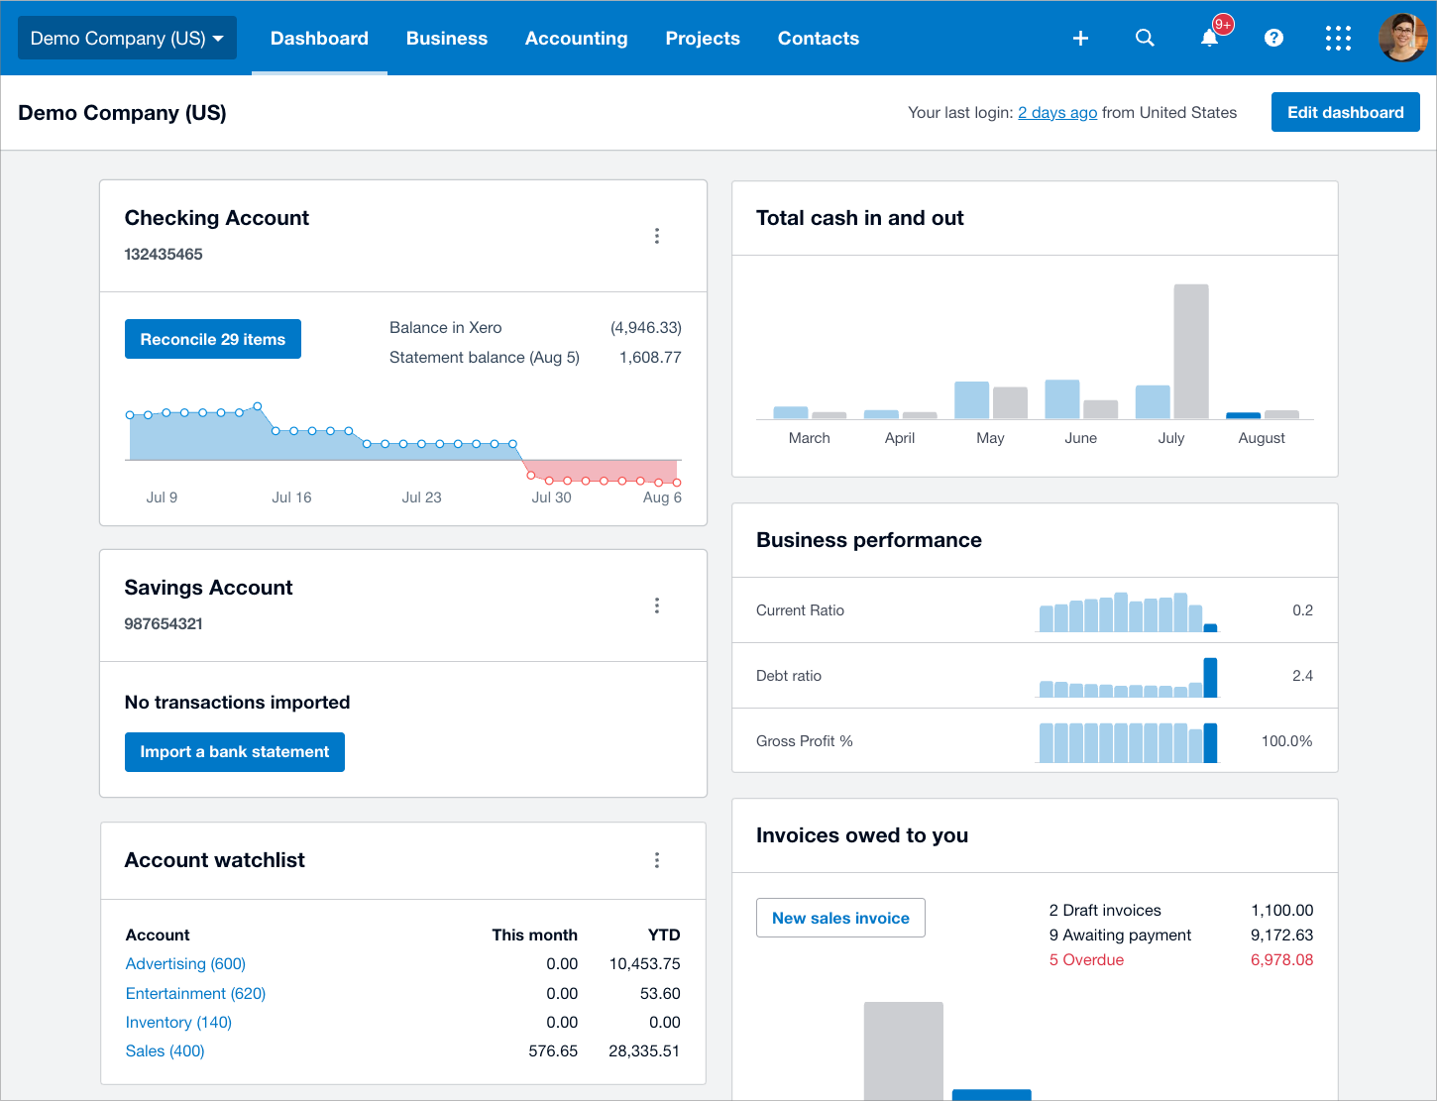Open the Business menu
Image resolution: width=1437 pixels, height=1101 pixels.
[447, 38]
